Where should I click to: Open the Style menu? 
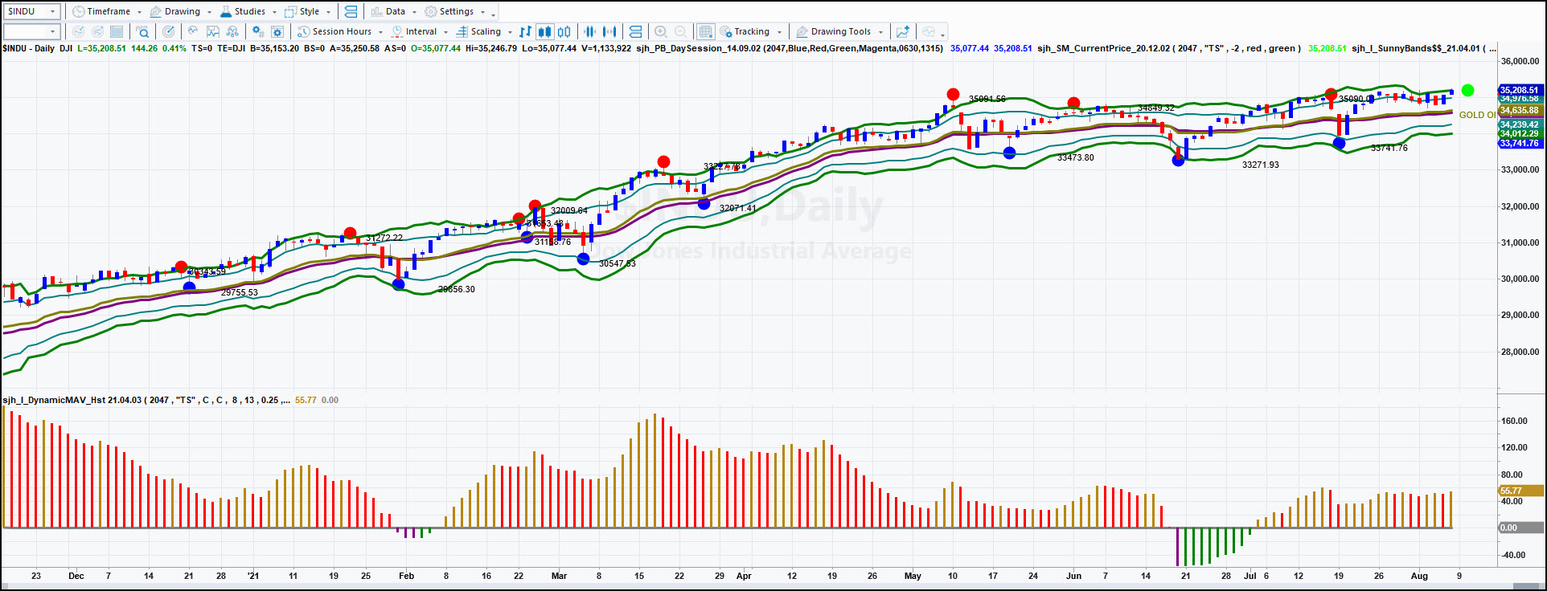(308, 11)
